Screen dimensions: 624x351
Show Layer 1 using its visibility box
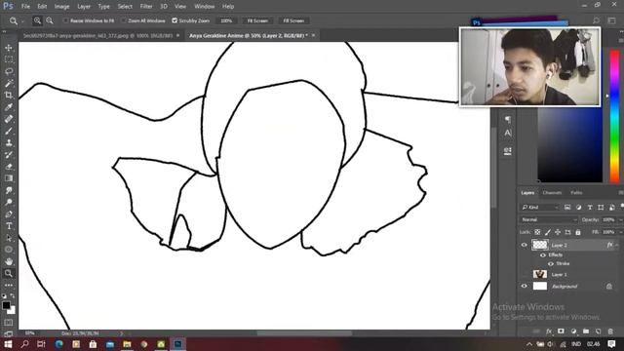pos(525,274)
